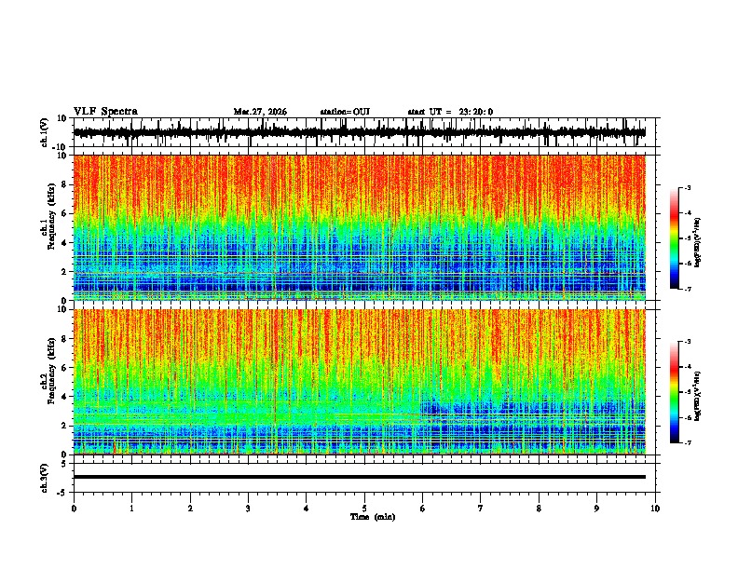Click the ch.2 frequency tick label "2"

coord(64,426)
